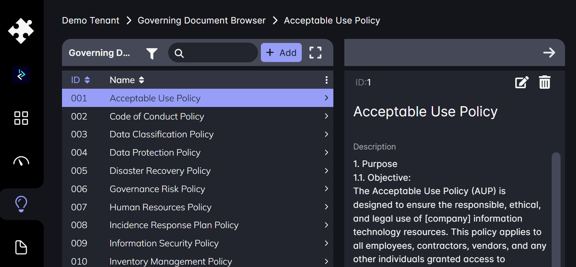The image size is (576, 267).
Task: Edit the Acceptable Use Policy via pencil icon
Action: click(522, 82)
